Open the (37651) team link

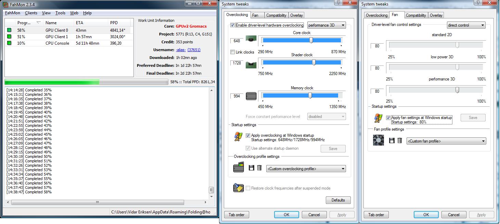pyautogui.click(x=194, y=50)
